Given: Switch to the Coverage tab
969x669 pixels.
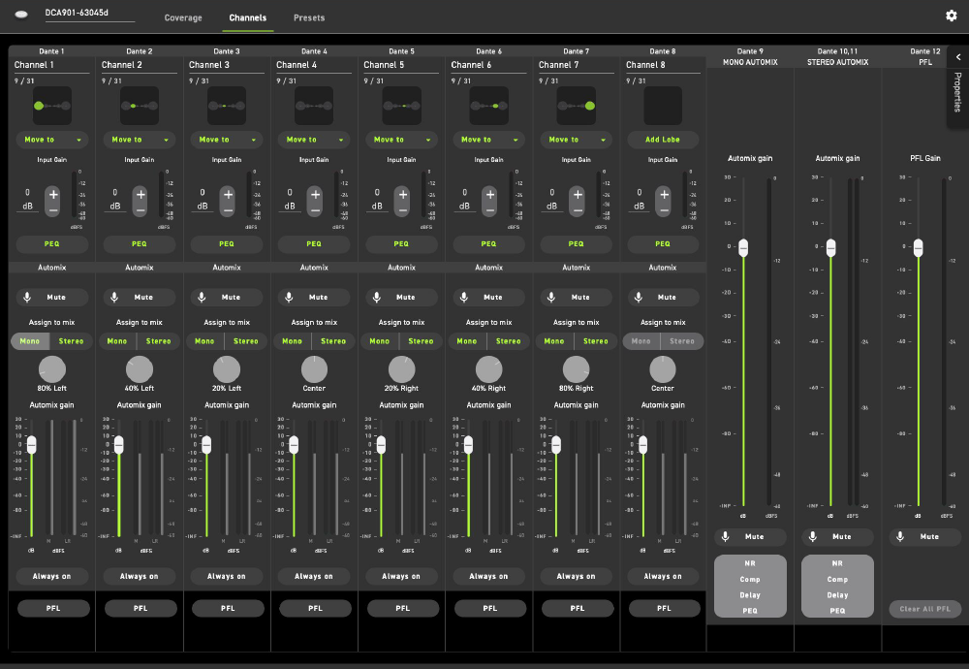Looking at the screenshot, I should point(183,17).
